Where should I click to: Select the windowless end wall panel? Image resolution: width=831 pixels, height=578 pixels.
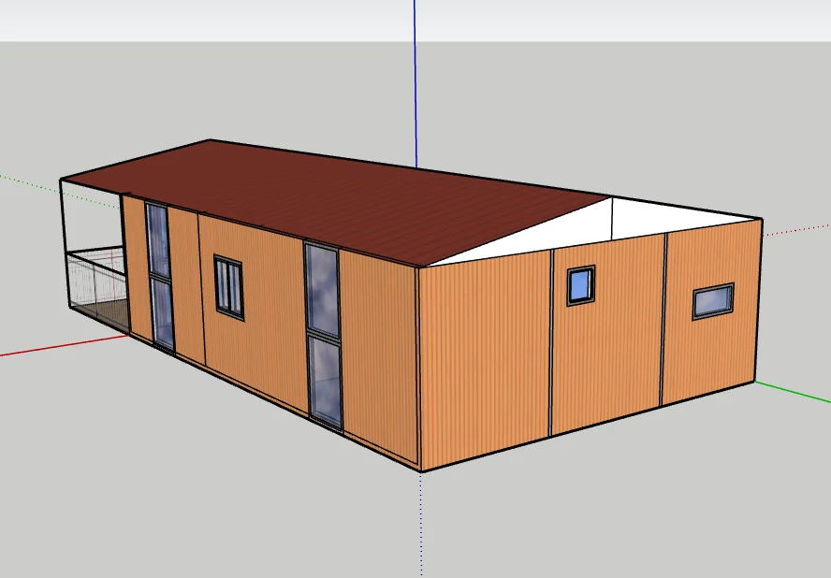(x=484, y=360)
